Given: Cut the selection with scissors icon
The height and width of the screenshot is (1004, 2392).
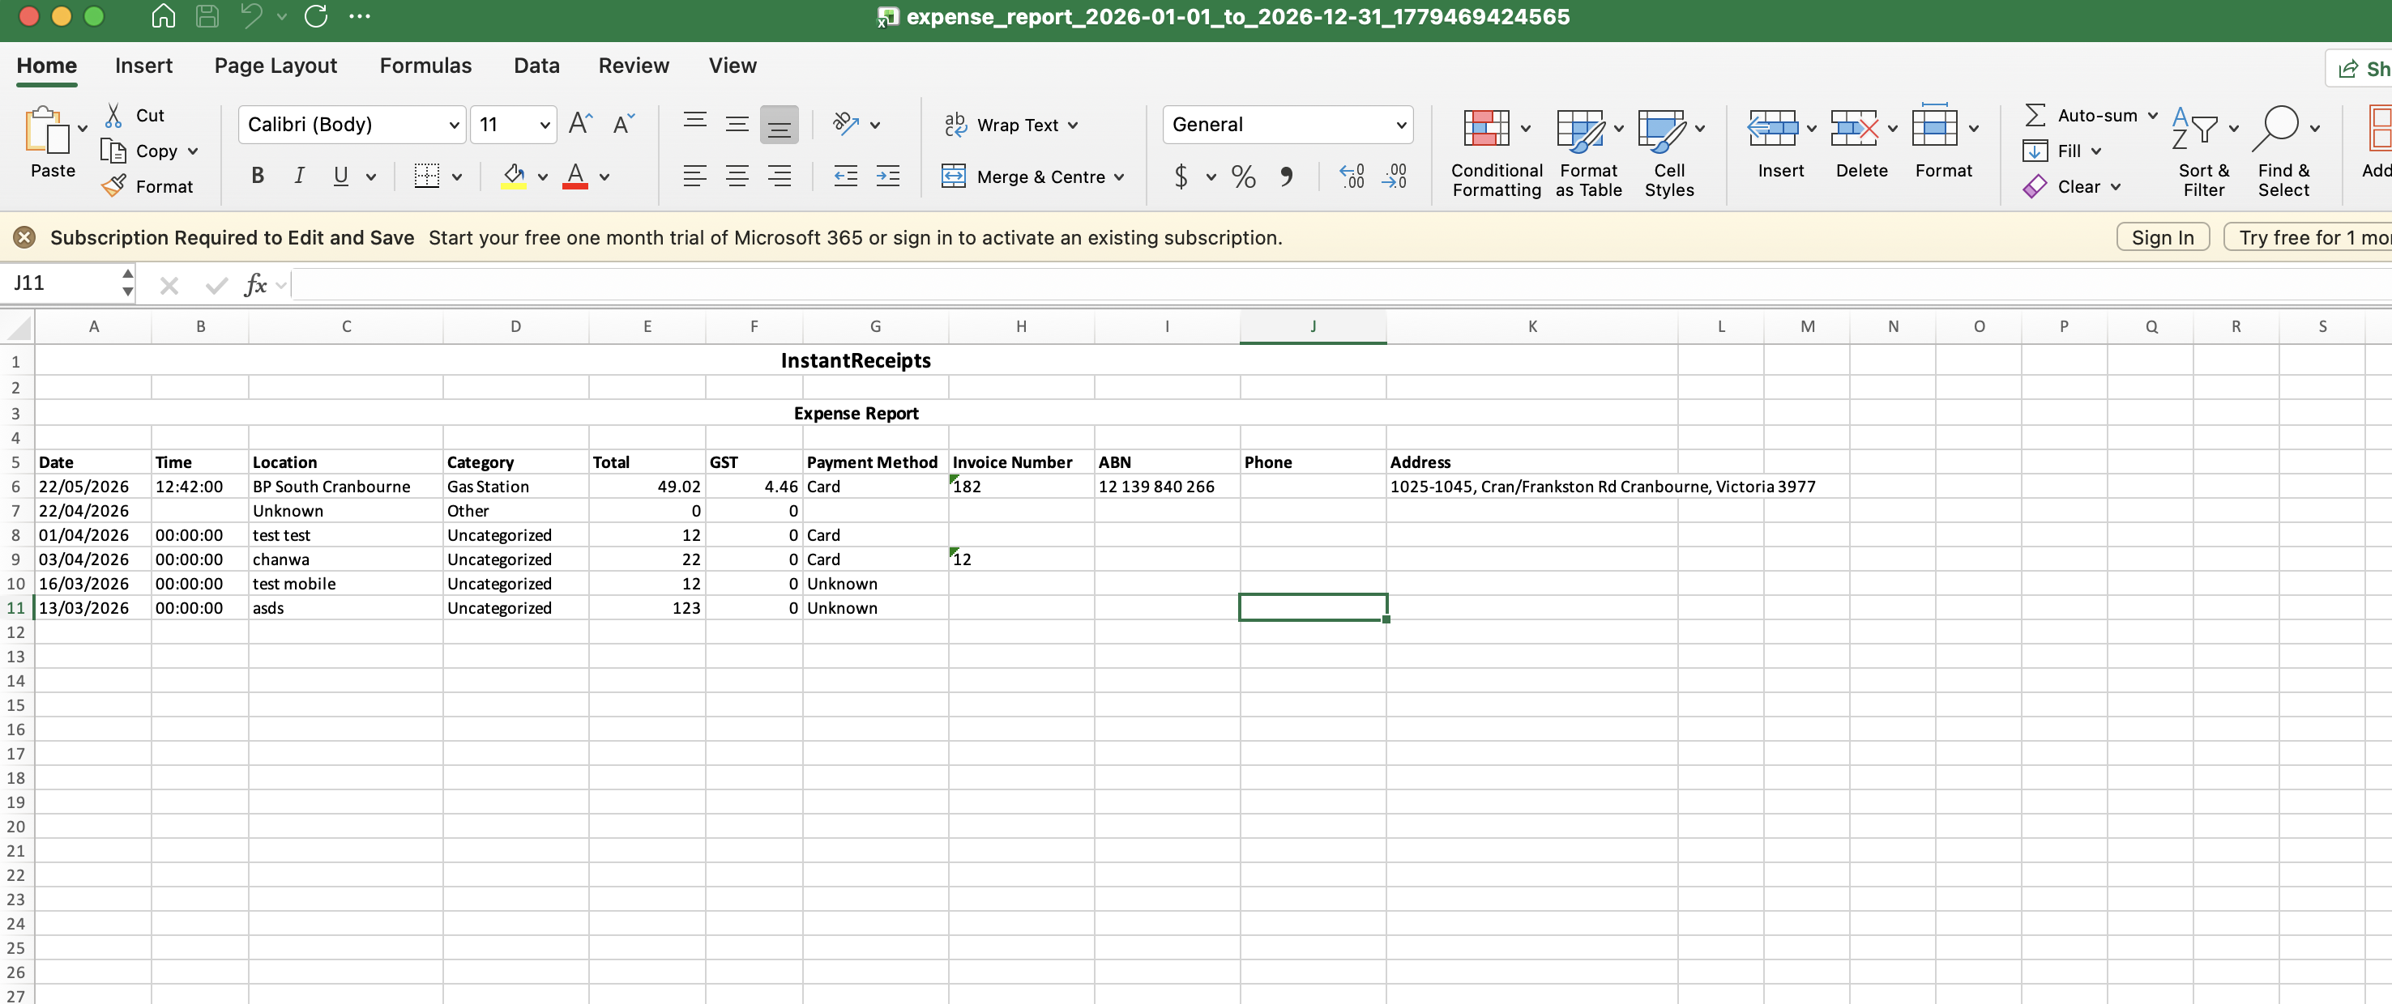Looking at the screenshot, I should coord(113,115).
